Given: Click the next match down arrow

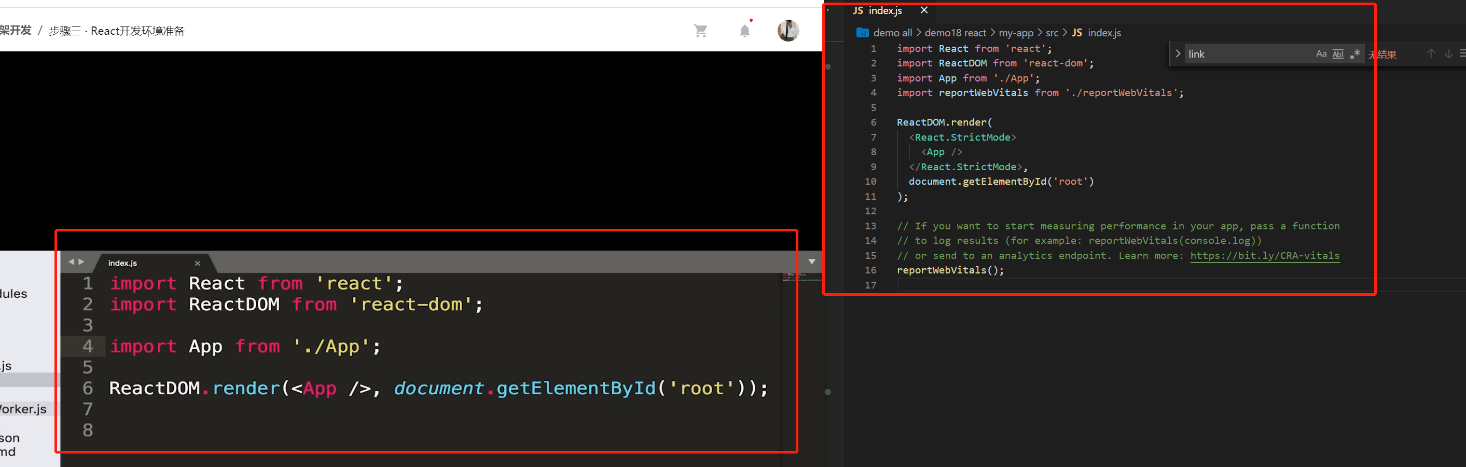Looking at the screenshot, I should [1448, 53].
